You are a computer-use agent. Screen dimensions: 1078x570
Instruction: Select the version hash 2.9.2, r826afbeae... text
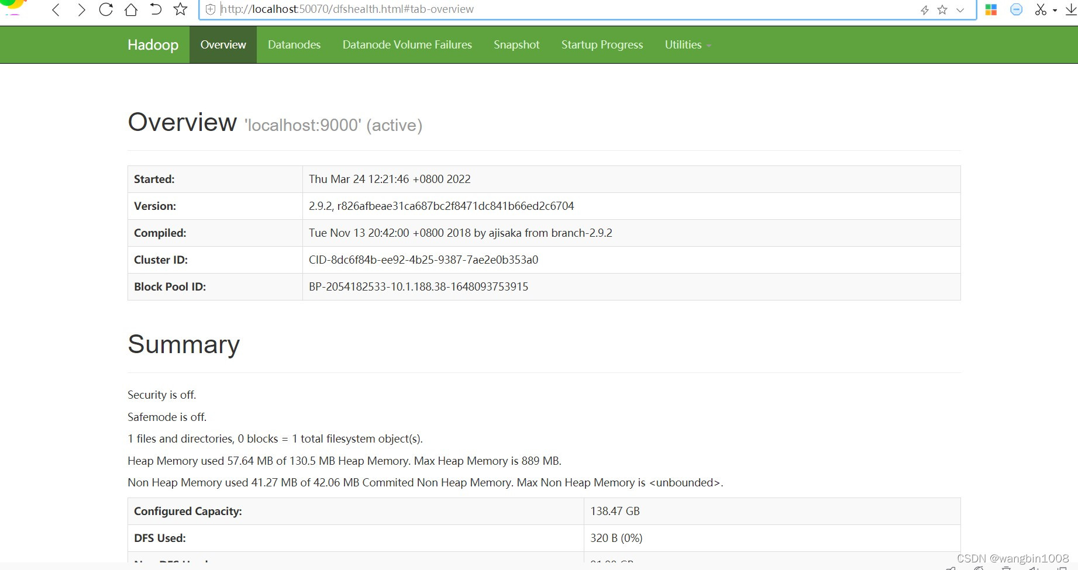(442, 206)
